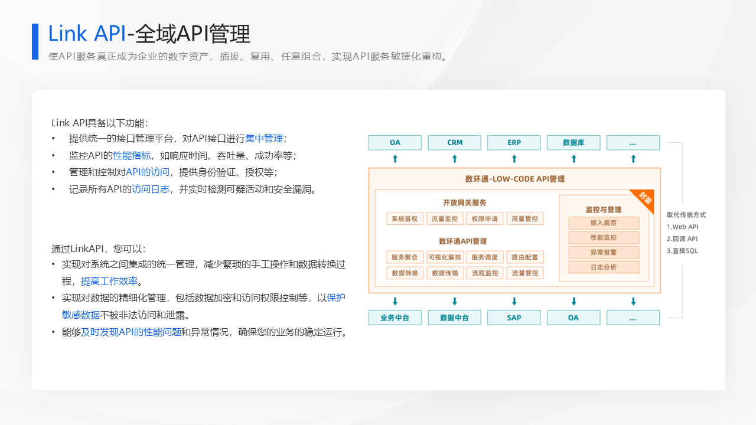Click the 日志分析 box
The height and width of the screenshot is (425, 756).
click(604, 267)
